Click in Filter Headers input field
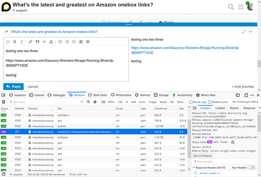 (x=225, y=162)
